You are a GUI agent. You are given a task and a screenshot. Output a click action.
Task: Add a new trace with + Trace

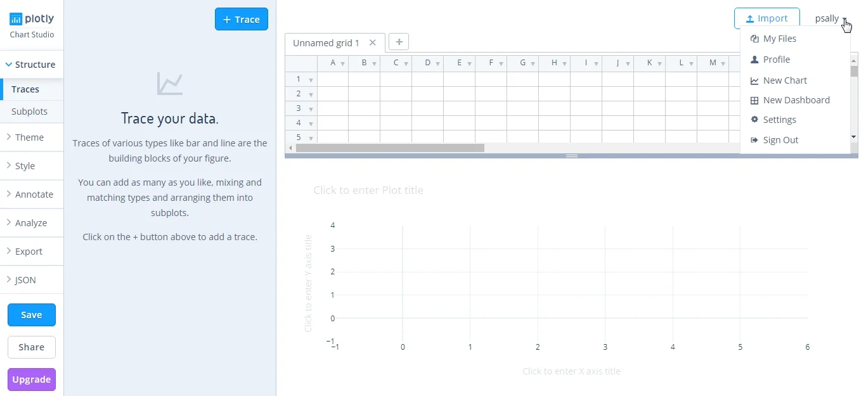pos(242,19)
